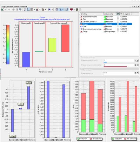Click the bar chart type toolbar icon
This screenshot has width=140, height=142.
click(37, 10)
